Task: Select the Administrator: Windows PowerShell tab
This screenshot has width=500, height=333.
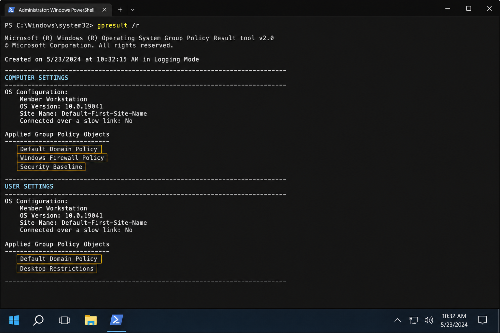Action: (58, 10)
